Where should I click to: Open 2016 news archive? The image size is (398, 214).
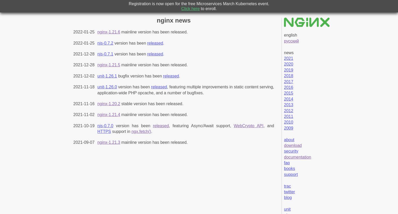[x=288, y=87]
